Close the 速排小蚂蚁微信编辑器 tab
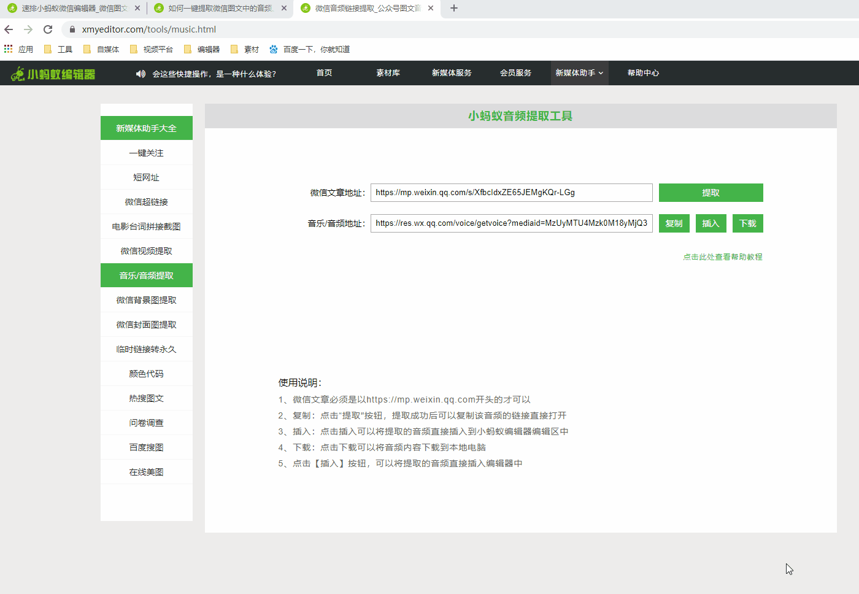Screen dimensions: 859x594 tap(137, 8)
